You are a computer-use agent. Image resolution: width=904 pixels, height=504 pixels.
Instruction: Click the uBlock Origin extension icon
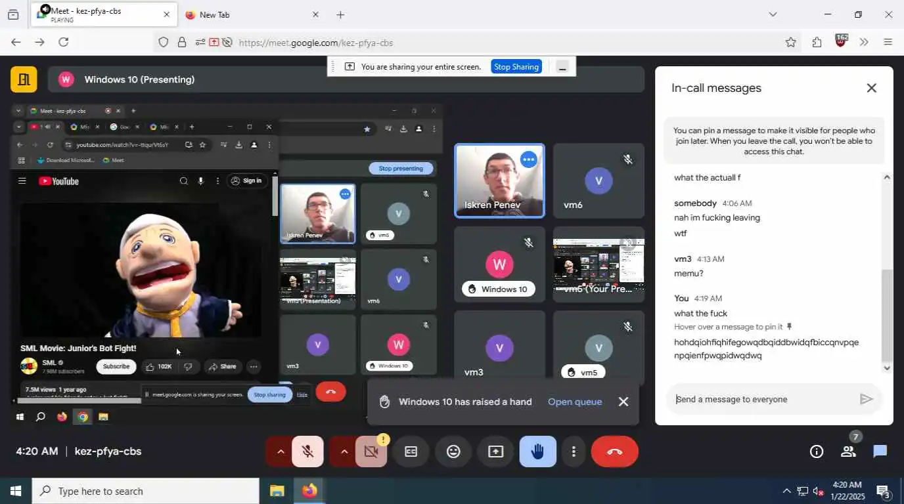(841, 41)
